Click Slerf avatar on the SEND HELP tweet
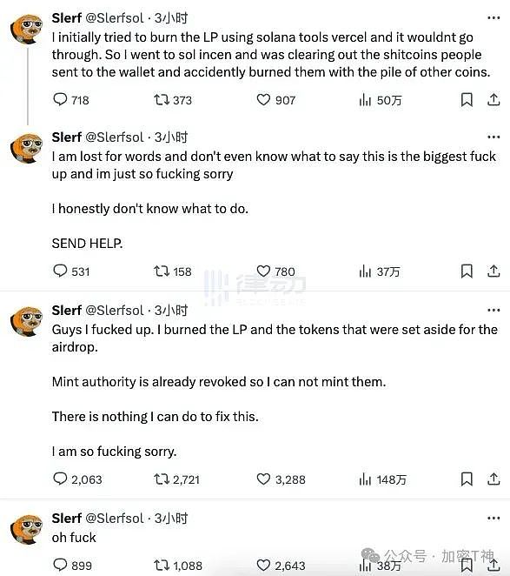510x576 pixels. (x=27, y=148)
